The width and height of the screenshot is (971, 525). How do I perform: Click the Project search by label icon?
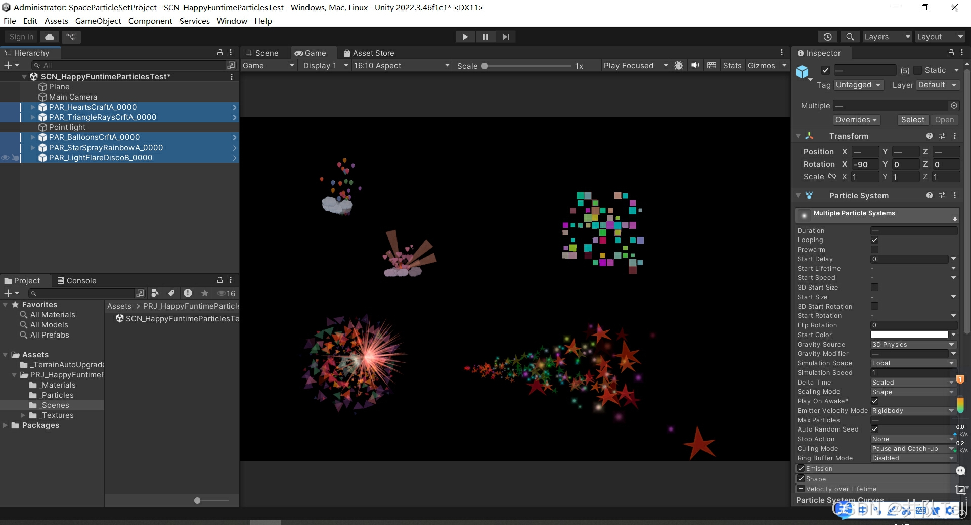(x=171, y=293)
